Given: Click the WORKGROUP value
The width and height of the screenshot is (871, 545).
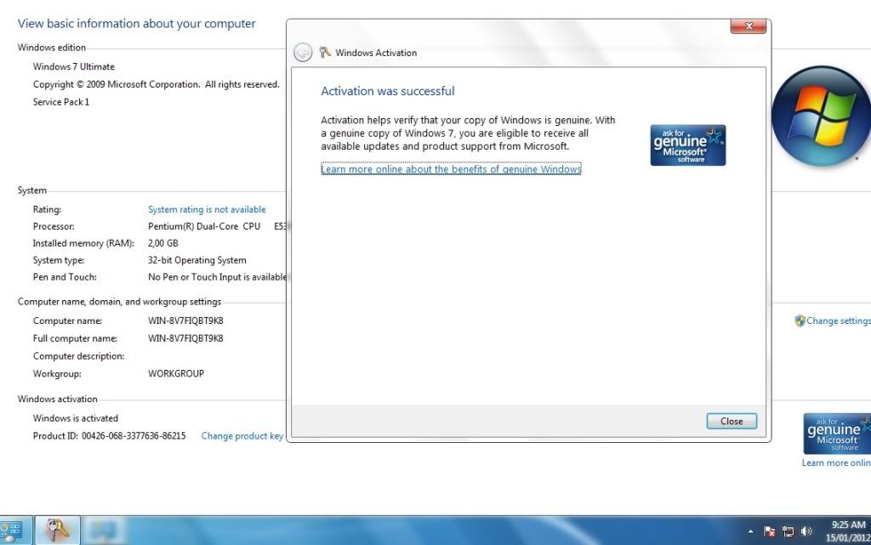Looking at the screenshot, I should tap(175, 373).
